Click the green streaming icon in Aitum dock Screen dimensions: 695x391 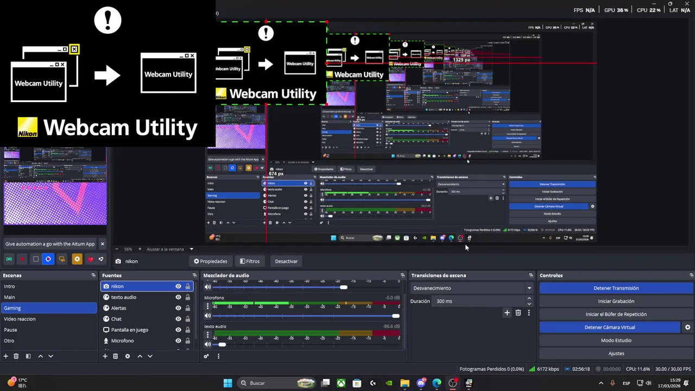(x=9, y=259)
